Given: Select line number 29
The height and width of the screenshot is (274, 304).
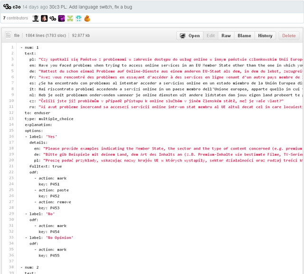Looking at the screenshot, I should pos(11,213).
